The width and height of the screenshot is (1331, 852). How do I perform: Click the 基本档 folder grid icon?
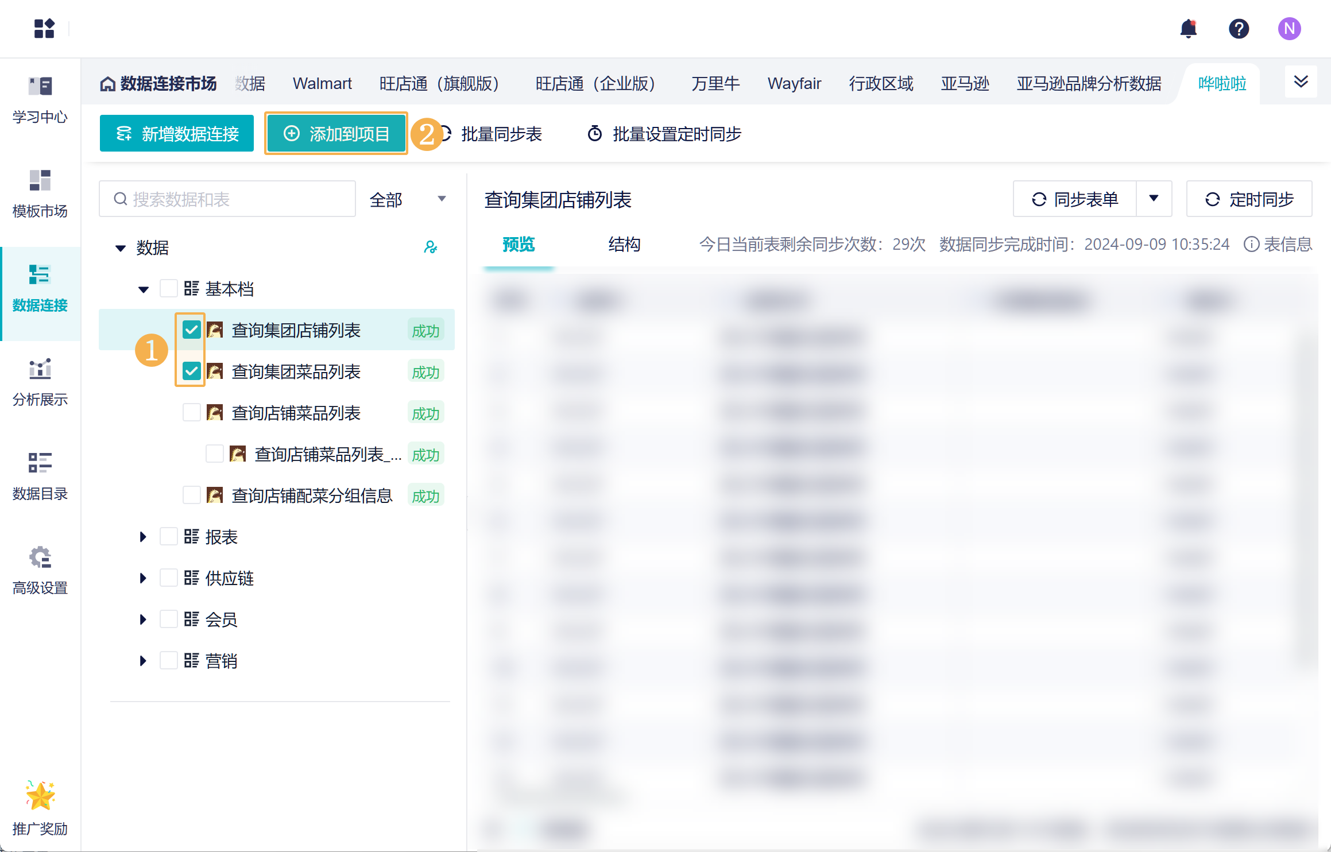(191, 288)
